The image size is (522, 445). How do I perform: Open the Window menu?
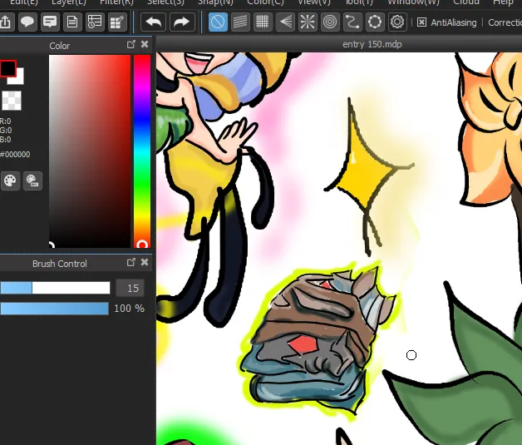tap(413, 2)
